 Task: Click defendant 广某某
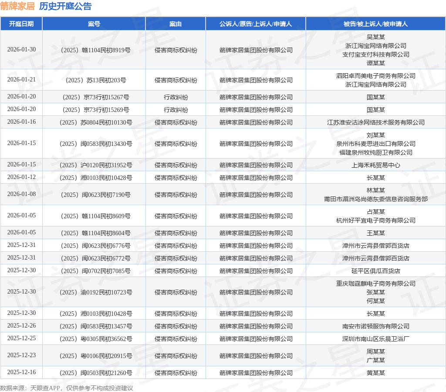tap(376, 360)
